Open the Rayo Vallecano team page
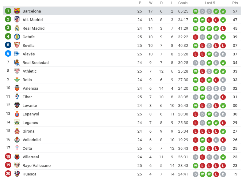The width and height of the screenshot is (242, 177). (x=36, y=165)
